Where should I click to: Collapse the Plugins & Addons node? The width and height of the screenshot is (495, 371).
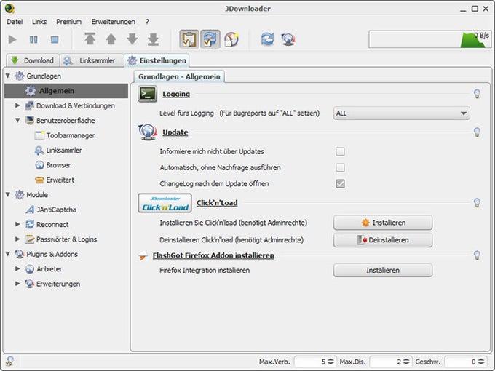pos(8,254)
